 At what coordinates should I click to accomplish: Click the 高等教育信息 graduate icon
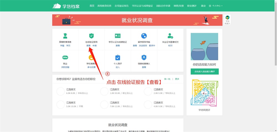point(65,36)
